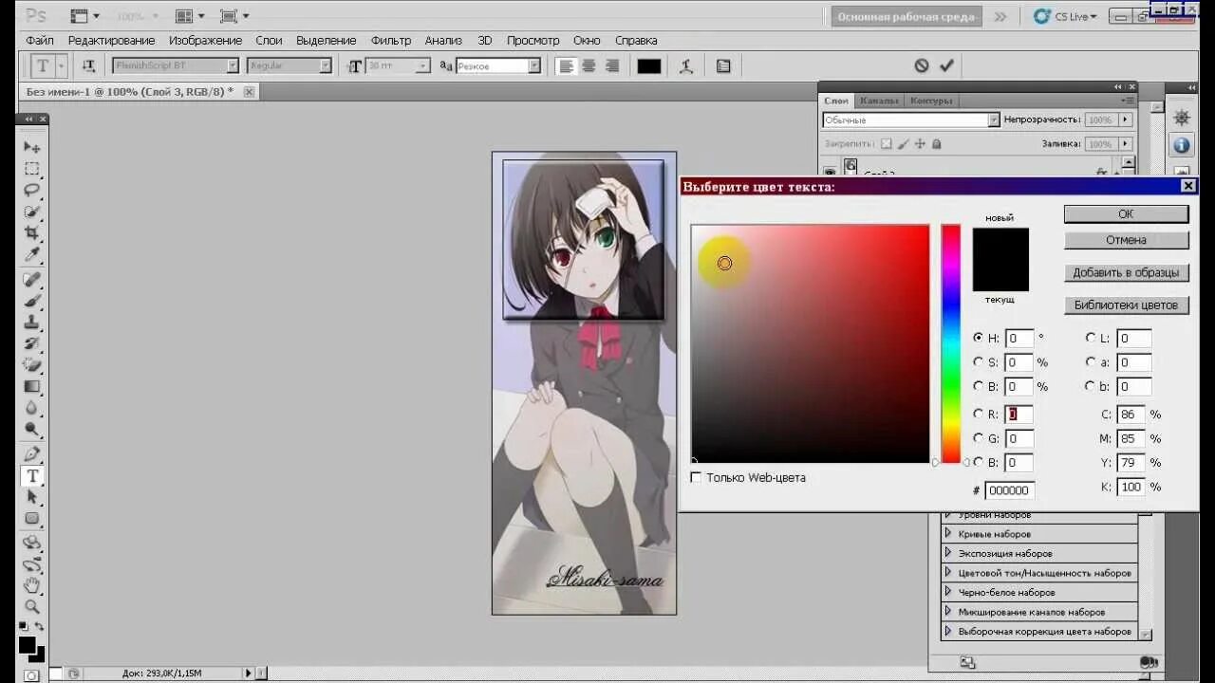Select the Move tool
This screenshot has width=1215, height=683.
(x=32, y=147)
